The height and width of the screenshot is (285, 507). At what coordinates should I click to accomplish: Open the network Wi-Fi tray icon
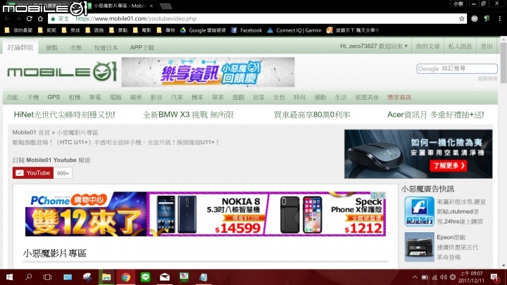pos(434,277)
